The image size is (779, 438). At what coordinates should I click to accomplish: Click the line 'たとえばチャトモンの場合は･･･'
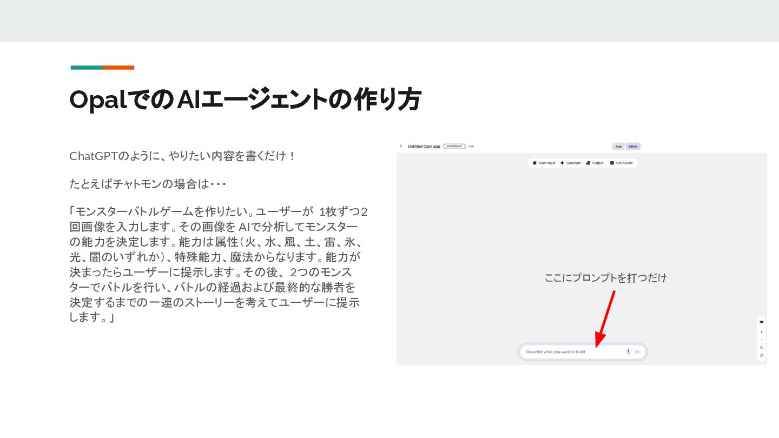[x=148, y=184]
